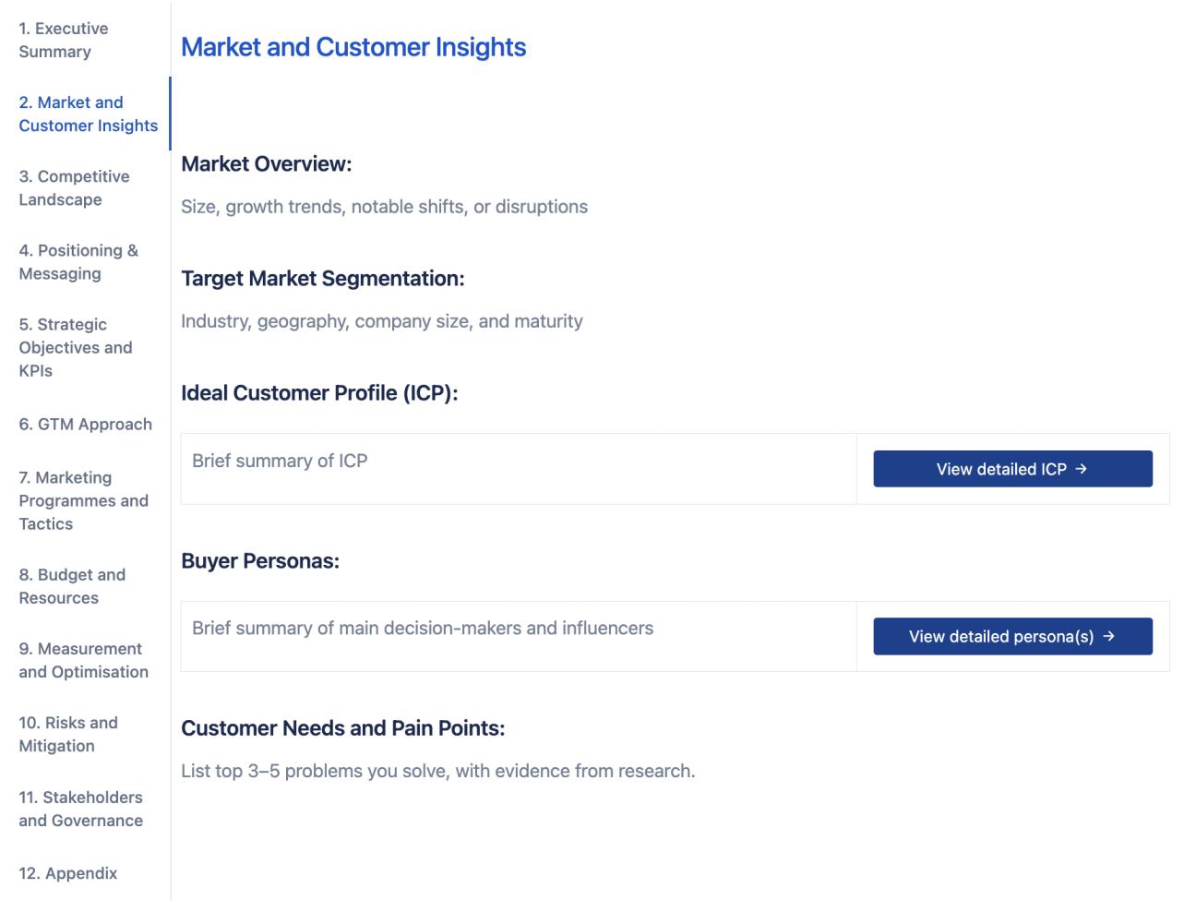Select Marketing Programmes and Tactics
The height and width of the screenshot is (924, 1196).
[83, 500]
